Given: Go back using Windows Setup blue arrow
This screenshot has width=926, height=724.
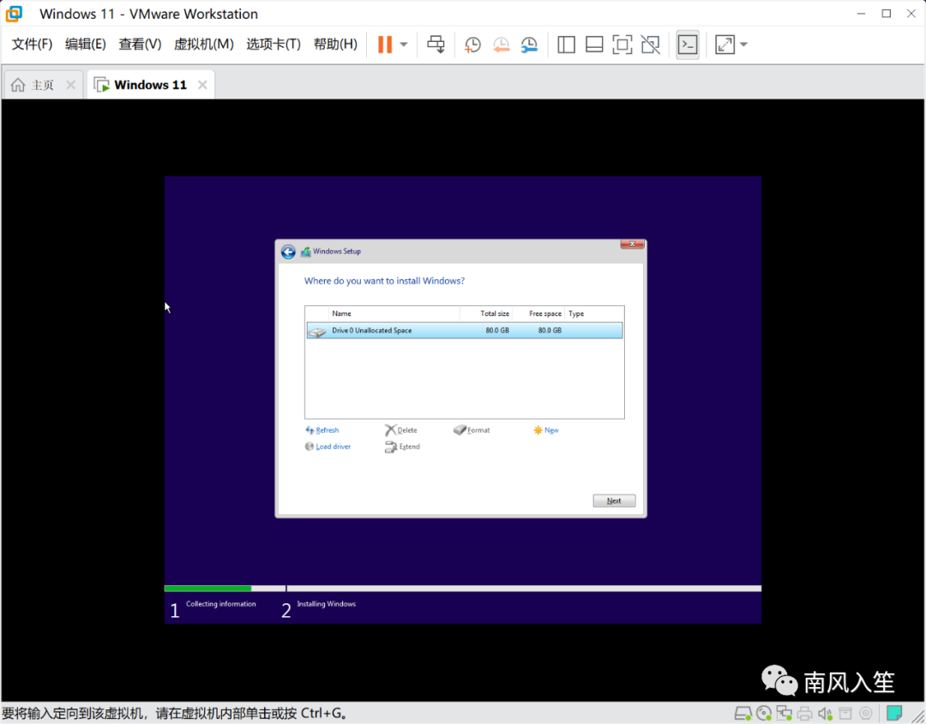Looking at the screenshot, I should (288, 252).
